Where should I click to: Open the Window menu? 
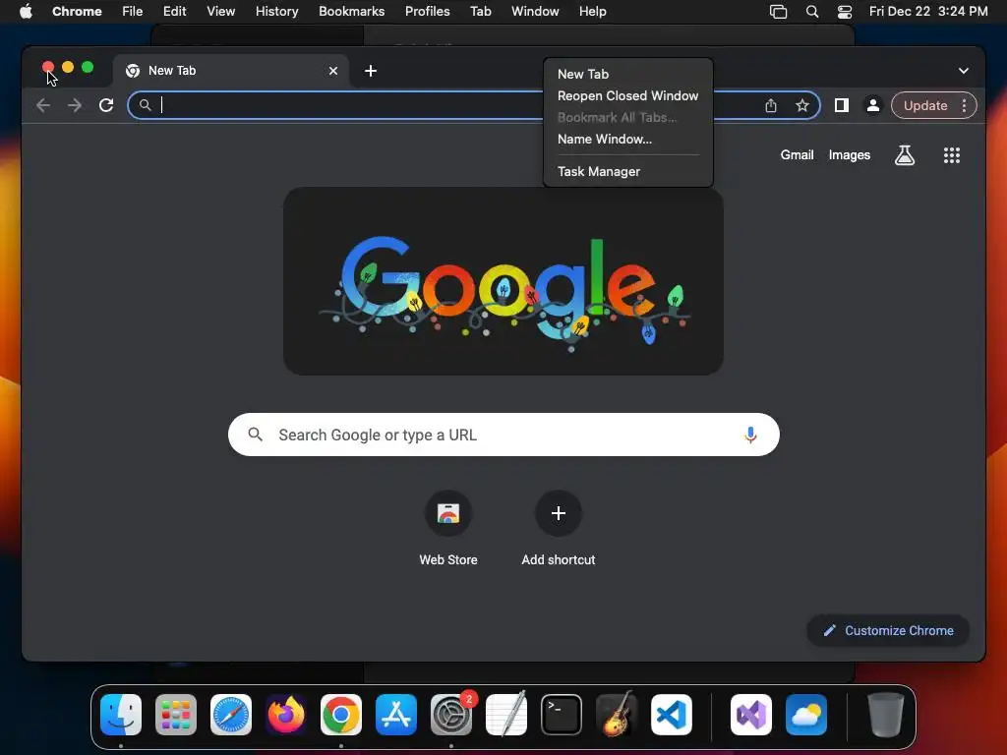[x=535, y=12]
